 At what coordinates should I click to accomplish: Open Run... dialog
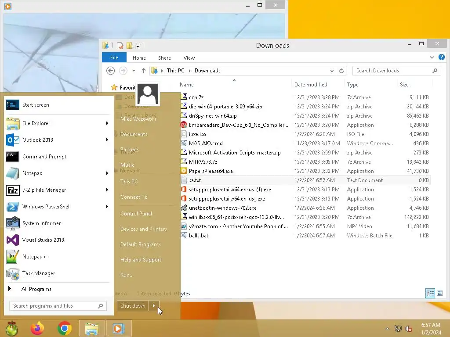(127, 275)
